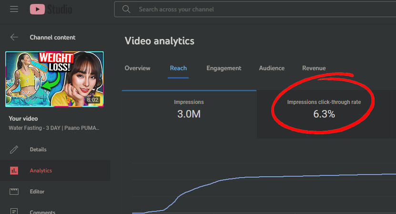This screenshot has height=214, width=396.
Task: Click the Editor clapperboard icon
Action: click(14, 192)
